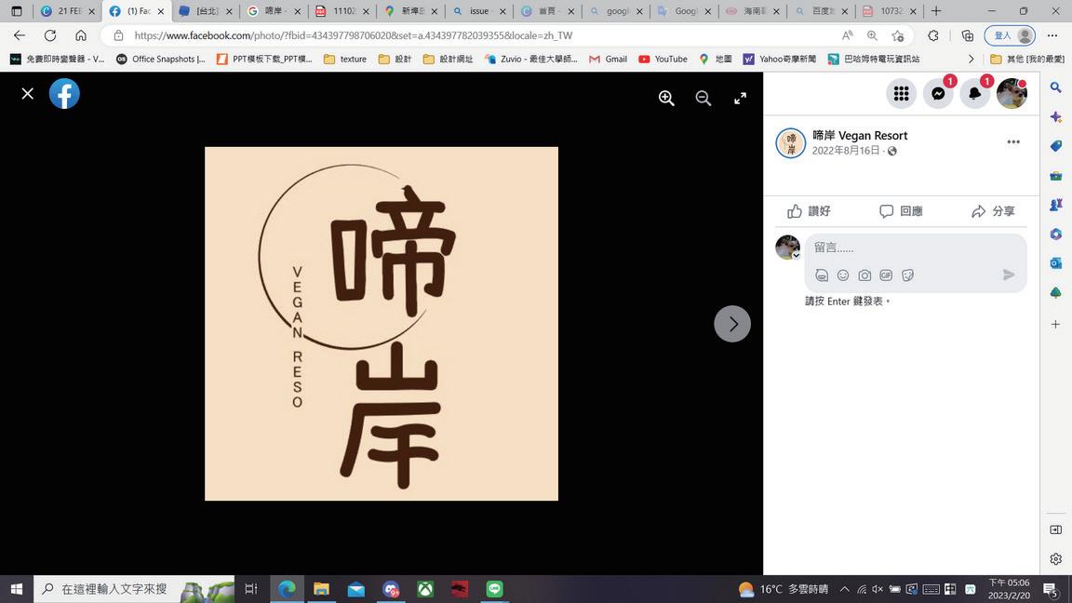1072x603 pixels.
Task: Open Messenger chats icon
Action: 938,94
